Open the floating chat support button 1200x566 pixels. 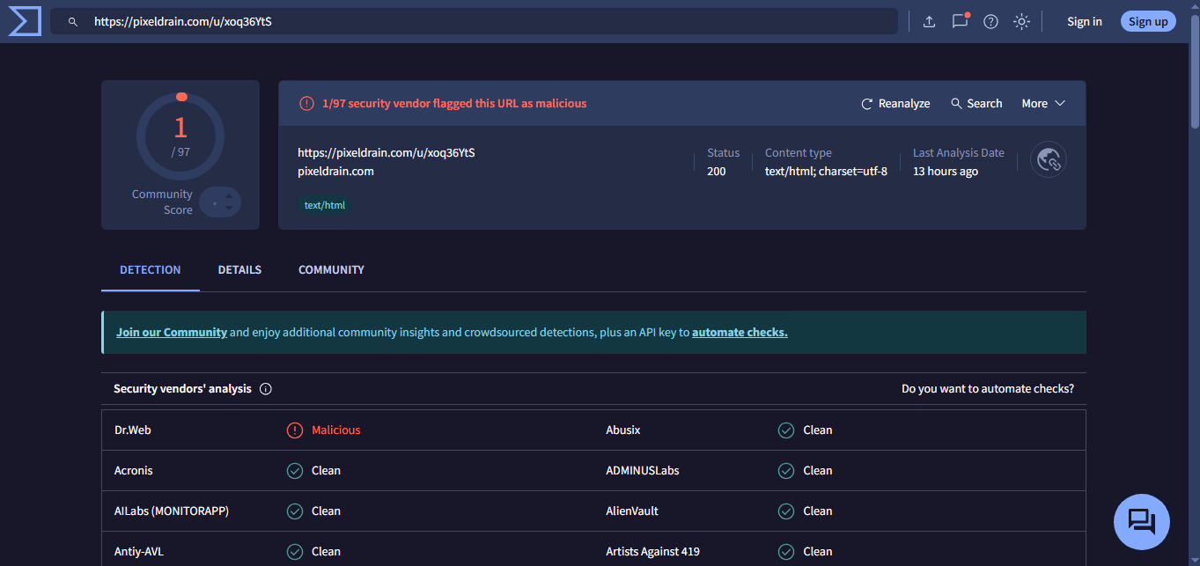[x=1142, y=522]
